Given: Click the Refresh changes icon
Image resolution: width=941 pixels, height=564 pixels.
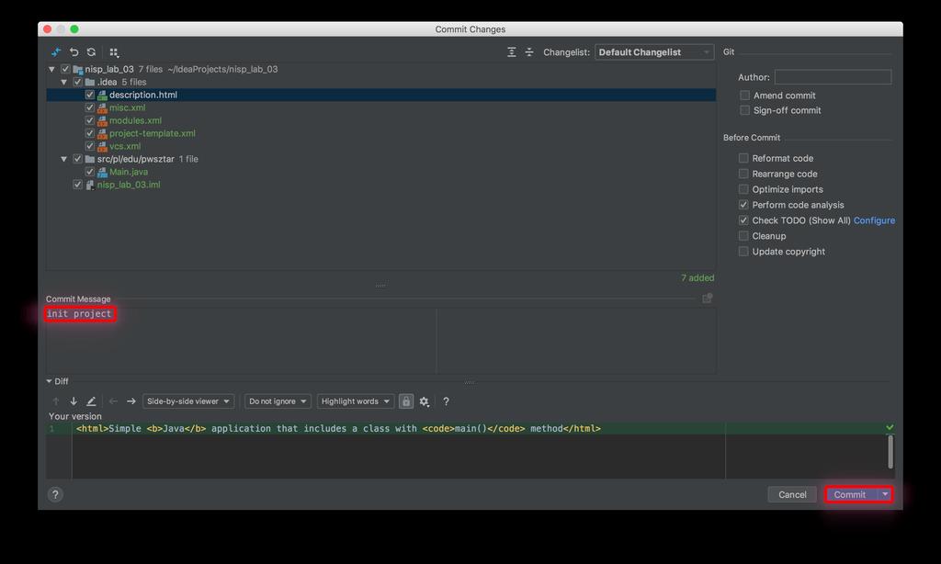Looking at the screenshot, I should 91,52.
